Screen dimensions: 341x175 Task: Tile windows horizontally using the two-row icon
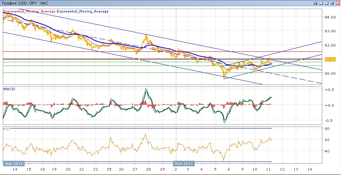[x=326, y=3]
